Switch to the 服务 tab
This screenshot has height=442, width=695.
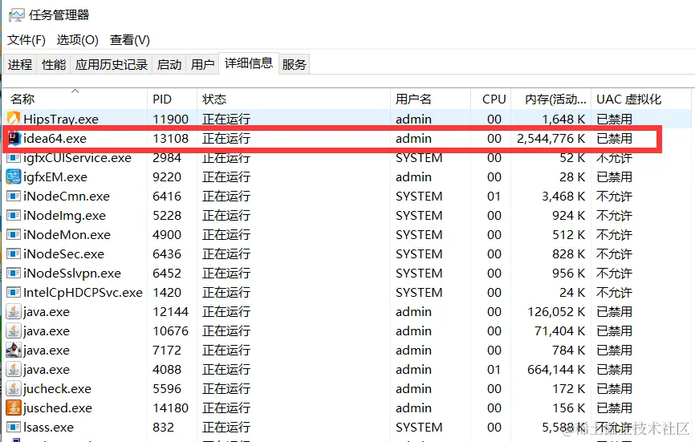tap(295, 65)
